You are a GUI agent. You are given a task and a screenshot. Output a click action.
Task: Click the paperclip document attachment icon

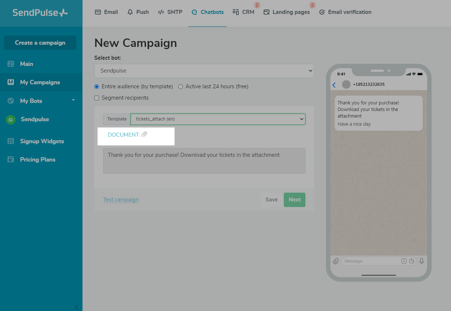click(144, 134)
